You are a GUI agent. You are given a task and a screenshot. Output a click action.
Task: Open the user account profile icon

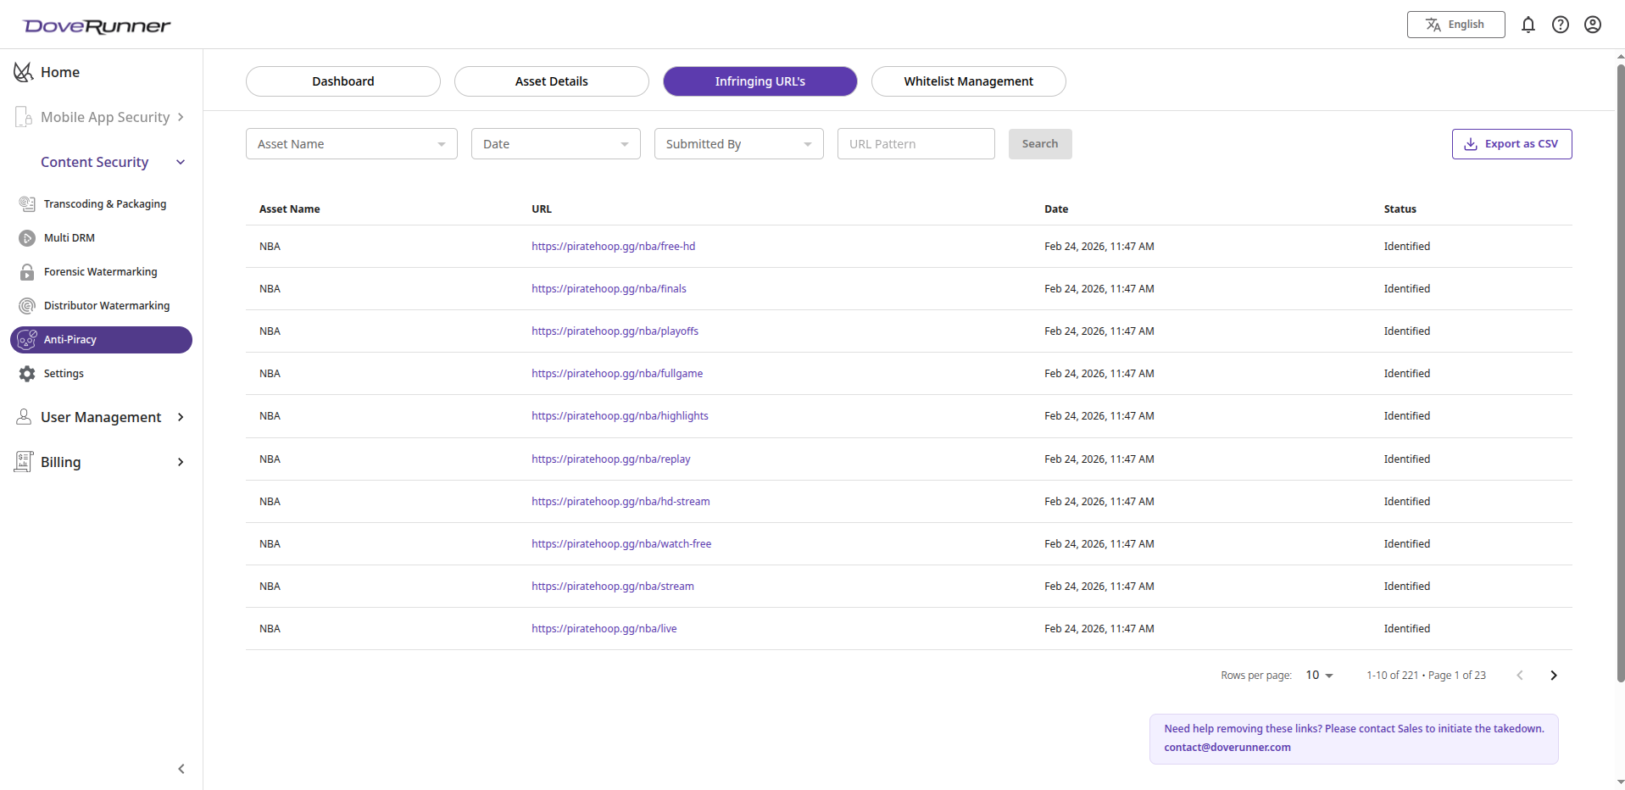(x=1592, y=25)
